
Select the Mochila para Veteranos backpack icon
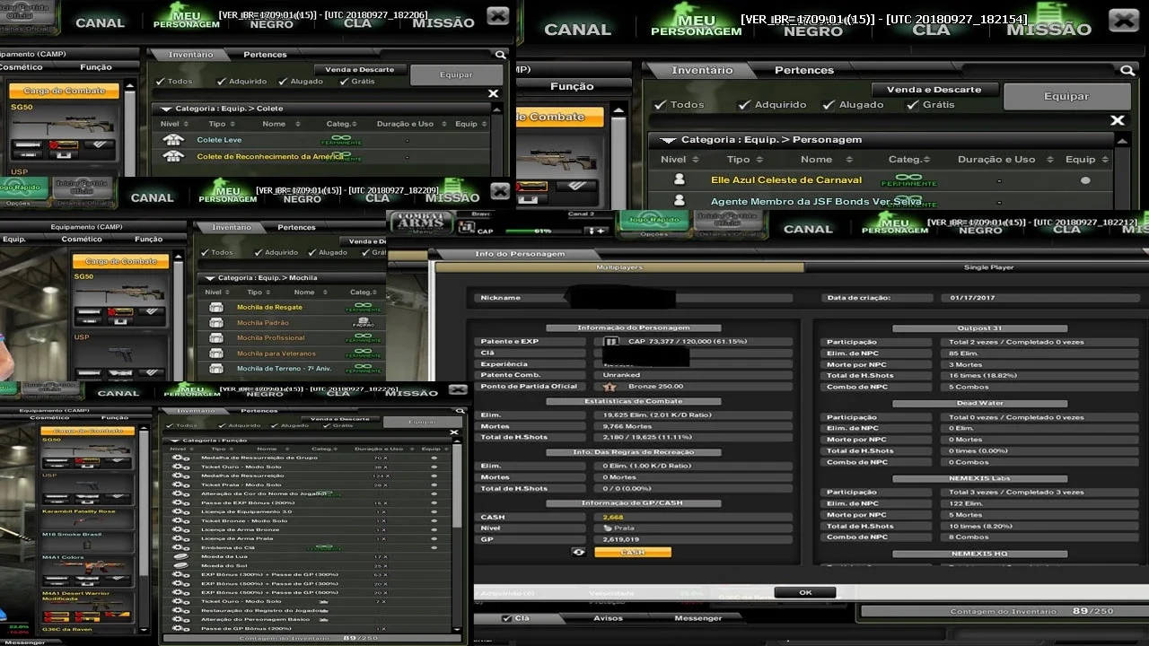point(215,354)
